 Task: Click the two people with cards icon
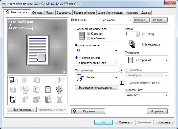[x=36, y=99]
